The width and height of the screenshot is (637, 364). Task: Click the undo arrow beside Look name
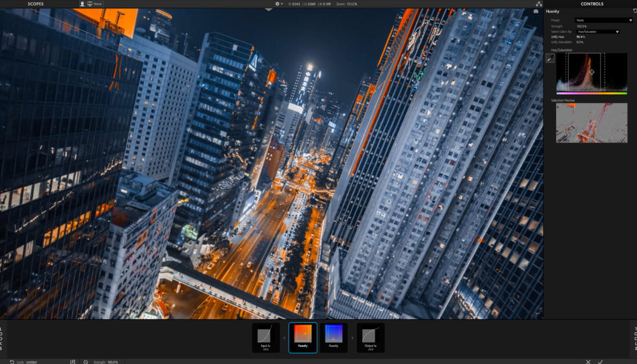pos(12,361)
